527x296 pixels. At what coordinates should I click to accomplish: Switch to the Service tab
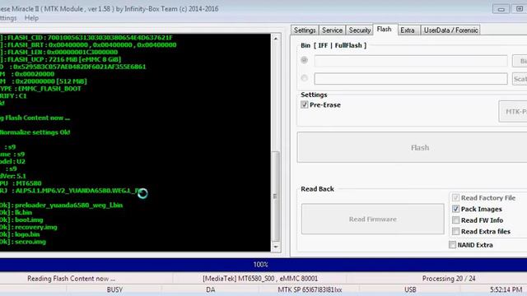tap(332, 30)
